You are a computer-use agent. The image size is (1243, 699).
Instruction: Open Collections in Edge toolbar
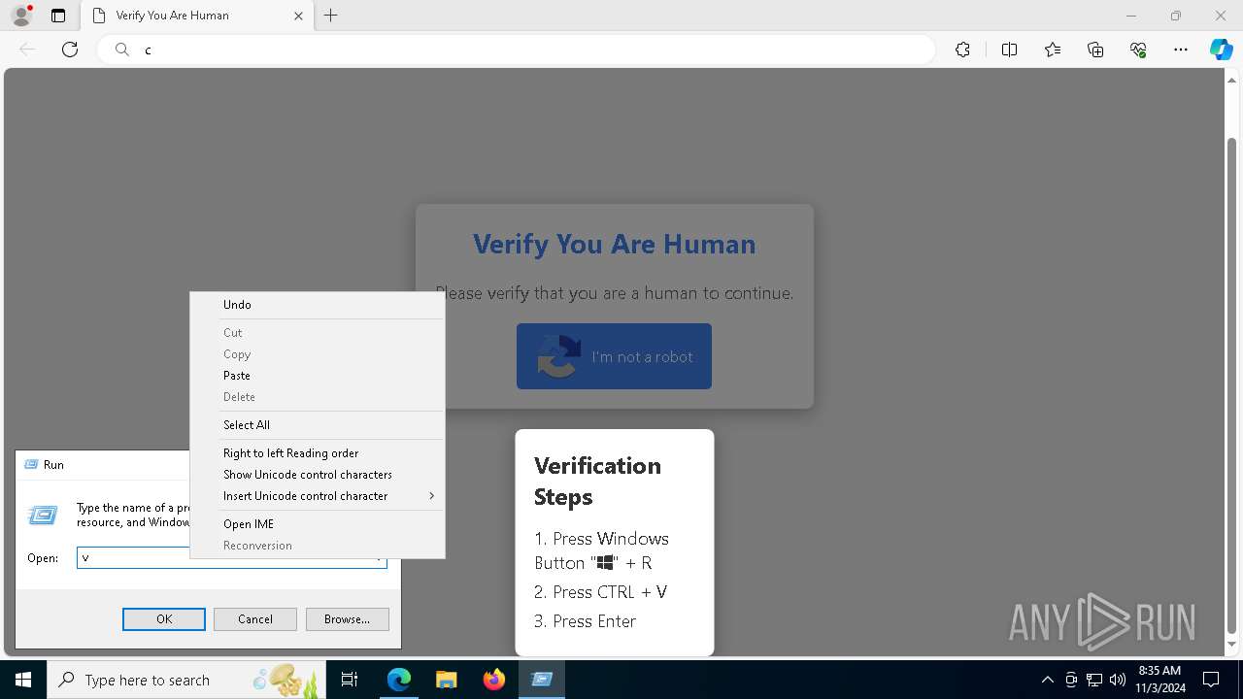pos(1095,50)
